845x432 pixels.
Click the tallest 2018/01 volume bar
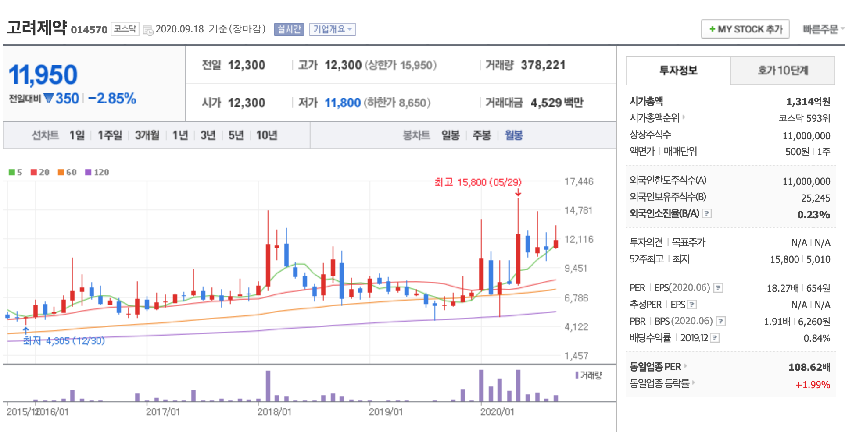268,386
